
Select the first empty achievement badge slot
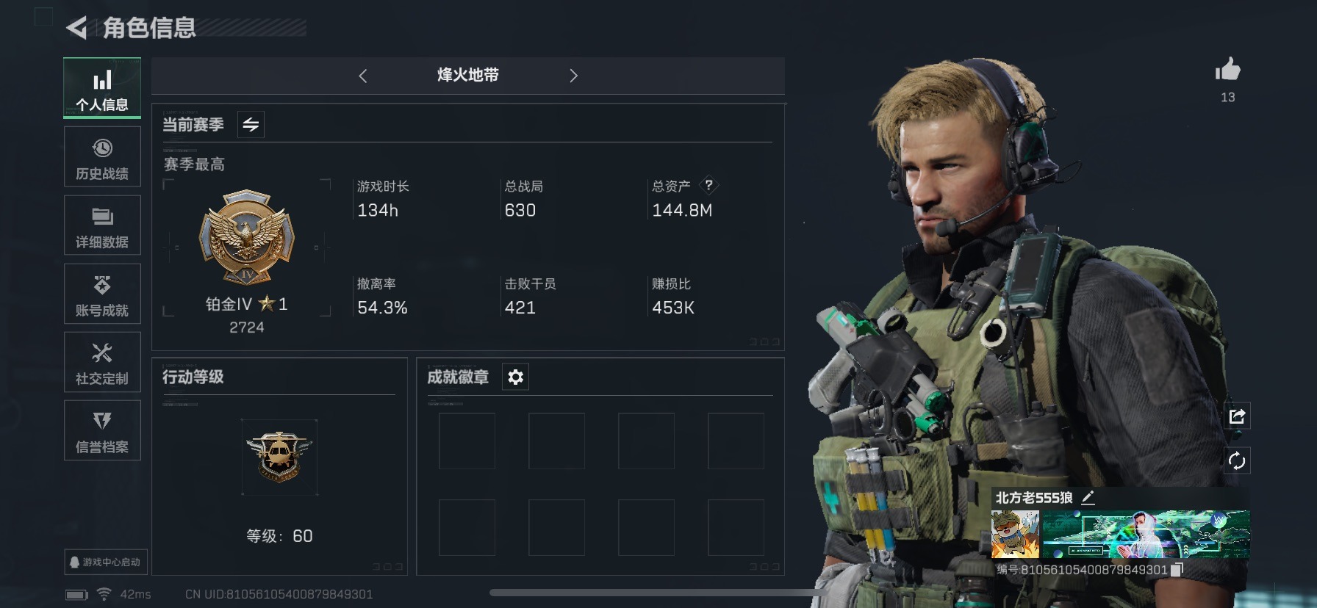pyautogui.click(x=467, y=441)
